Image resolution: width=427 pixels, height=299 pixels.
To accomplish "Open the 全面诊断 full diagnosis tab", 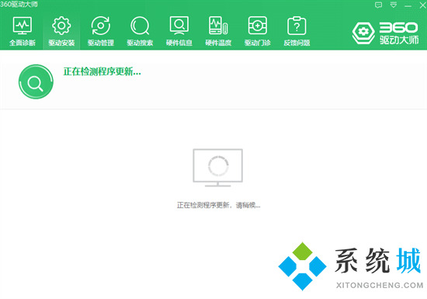I will [x=23, y=31].
